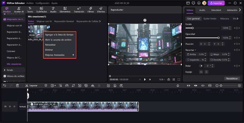
Task: Take a snapshot with the camera icon
Action: 168,79
